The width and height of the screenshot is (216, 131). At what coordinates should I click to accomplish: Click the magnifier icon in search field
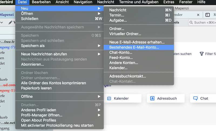191,22
